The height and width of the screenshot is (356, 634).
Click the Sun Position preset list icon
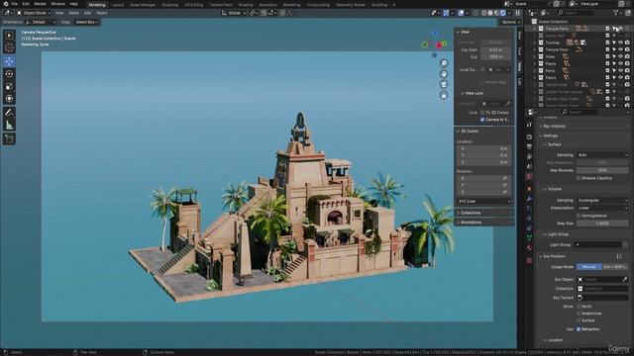pos(619,257)
